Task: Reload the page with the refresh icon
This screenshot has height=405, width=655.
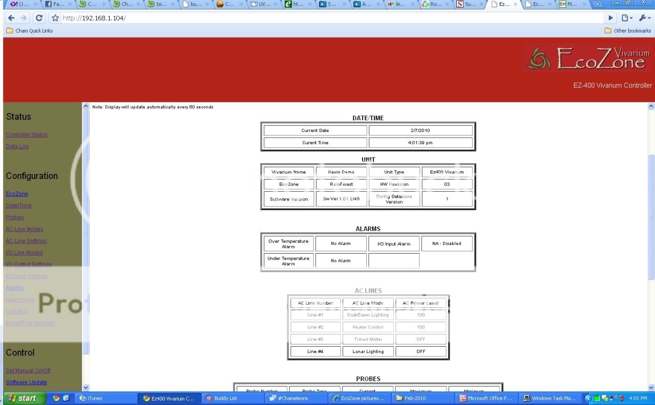Action: click(x=39, y=18)
